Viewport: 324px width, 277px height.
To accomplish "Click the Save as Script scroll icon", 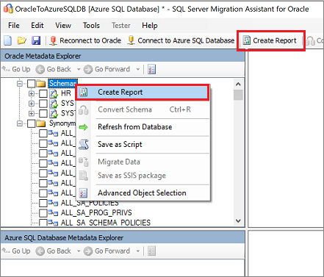I will pos(84,144).
